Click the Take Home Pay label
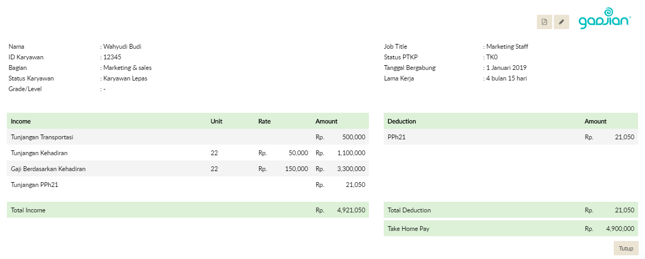Image resolution: width=645 pixels, height=259 pixels. pos(408,229)
